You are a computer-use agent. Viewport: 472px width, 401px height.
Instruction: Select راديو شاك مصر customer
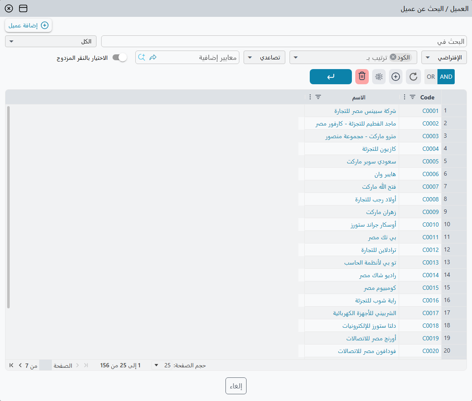point(378,275)
